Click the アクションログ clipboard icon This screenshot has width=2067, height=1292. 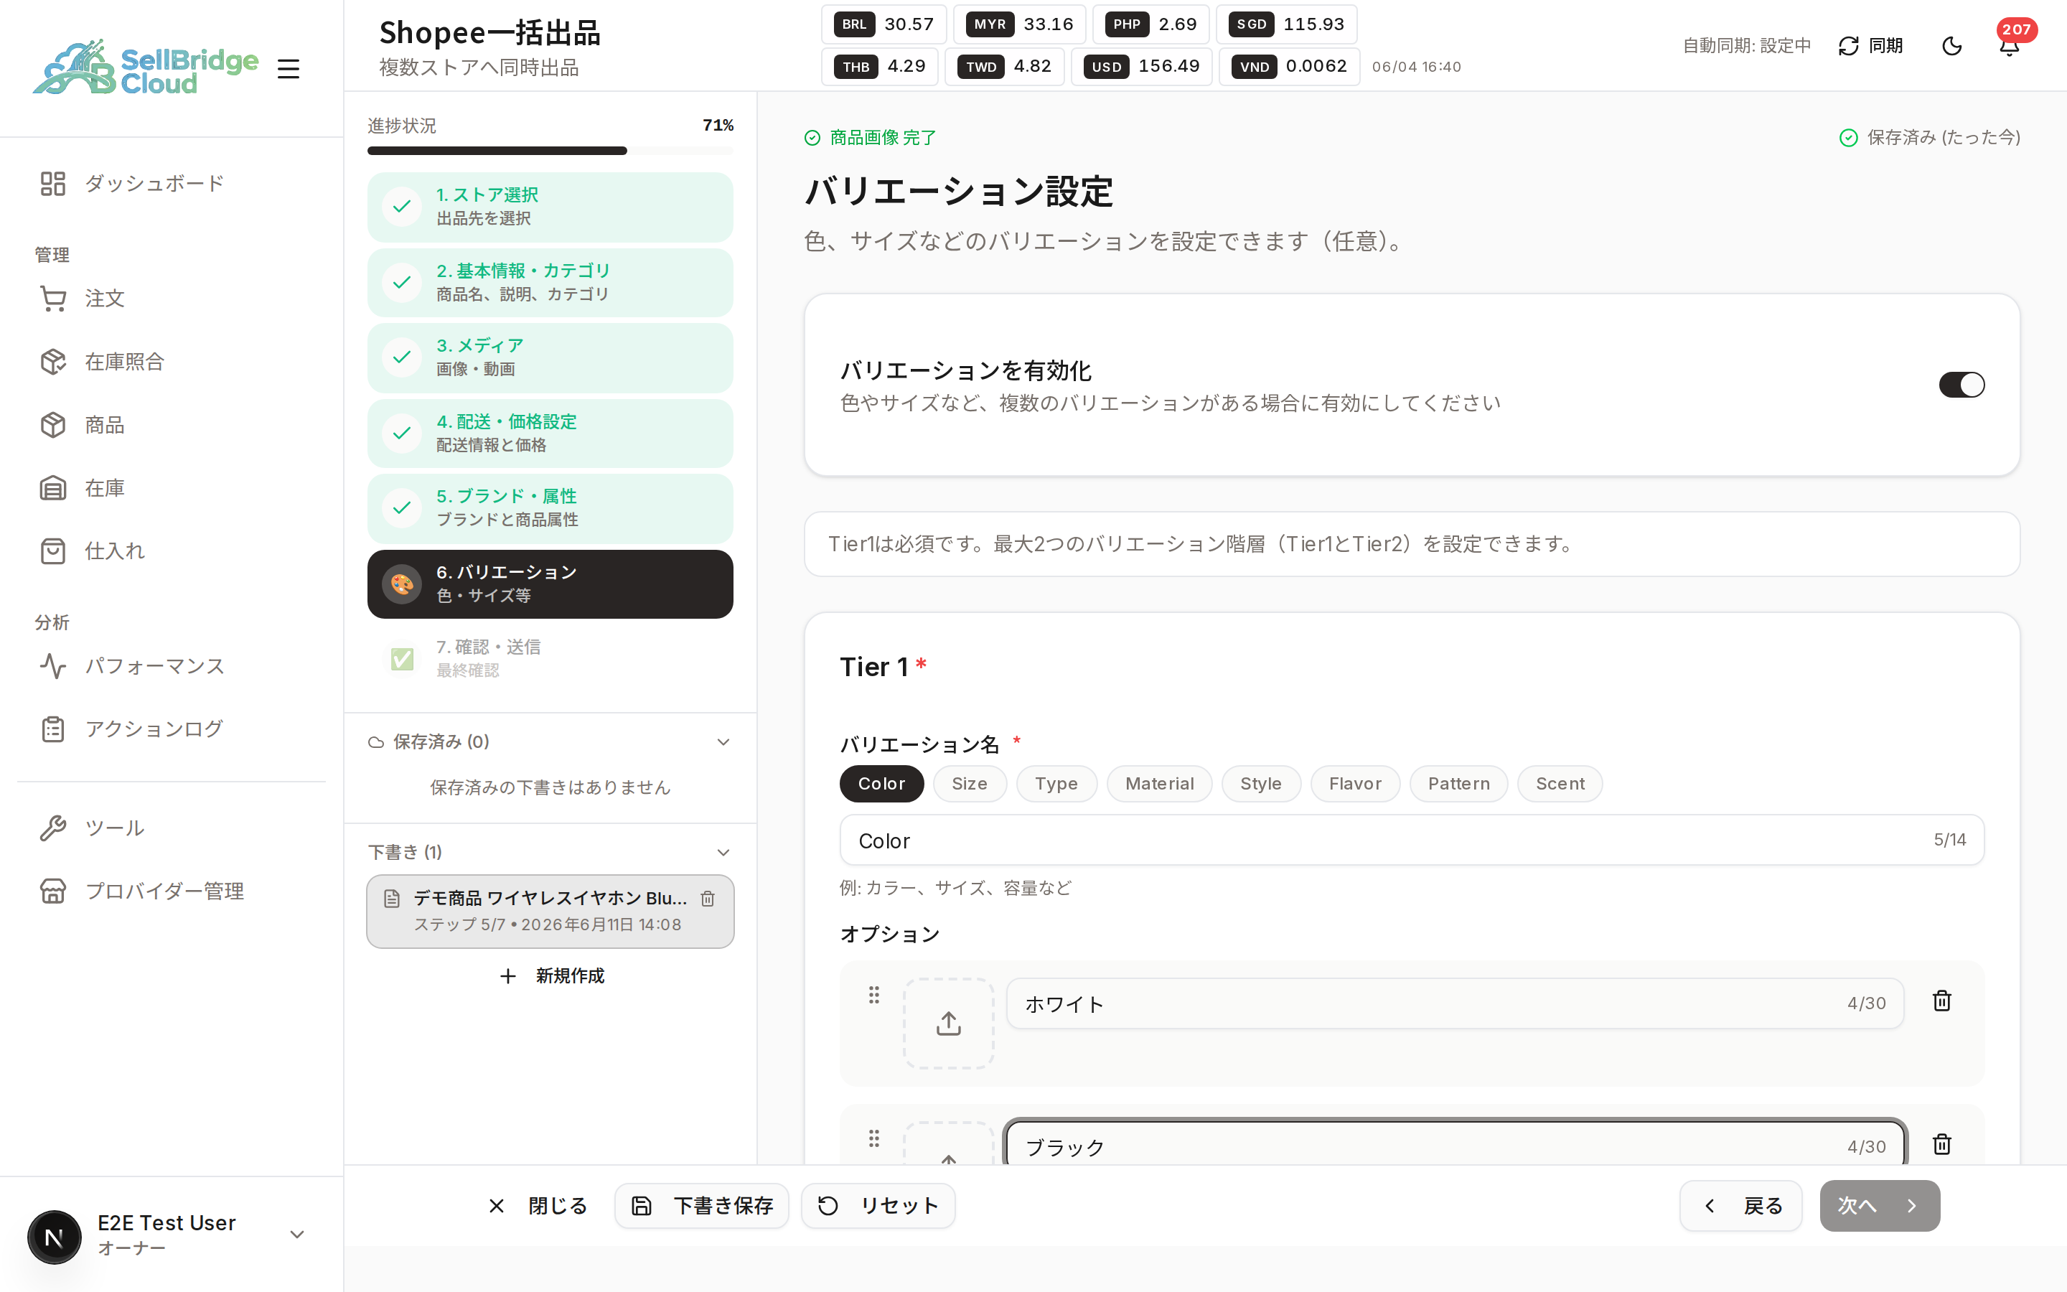click(53, 729)
